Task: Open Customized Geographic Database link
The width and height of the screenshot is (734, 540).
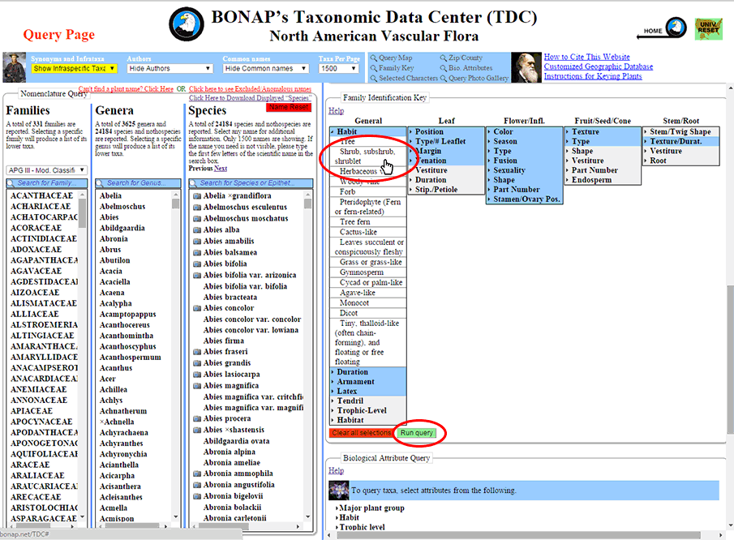Action: coord(599,66)
